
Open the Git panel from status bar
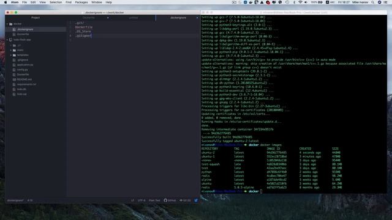point(185,200)
